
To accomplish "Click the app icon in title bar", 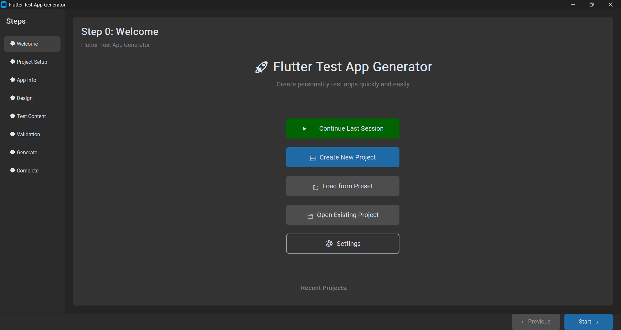I will (x=4, y=5).
